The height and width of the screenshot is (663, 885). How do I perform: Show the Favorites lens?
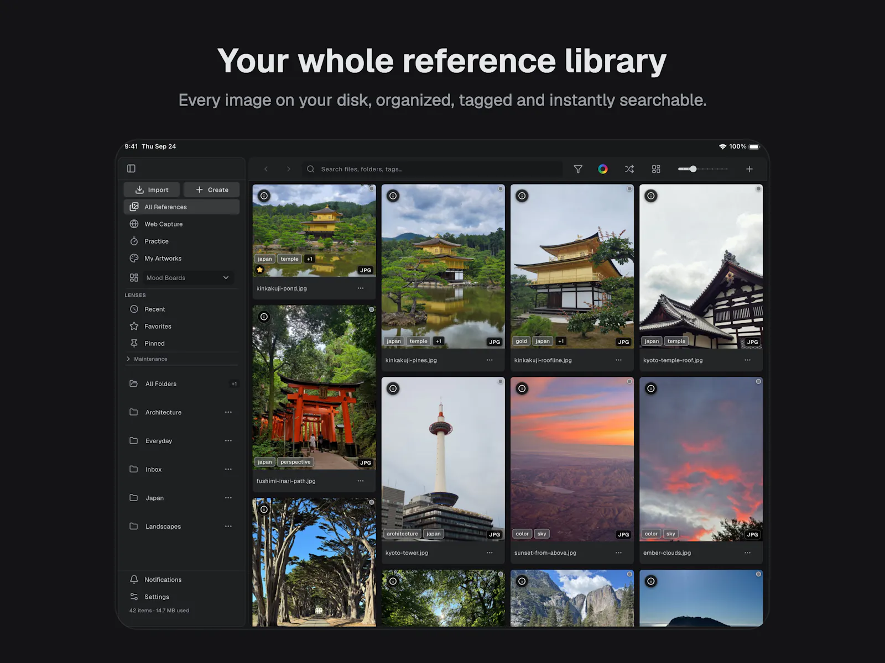click(x=181, y=326)
